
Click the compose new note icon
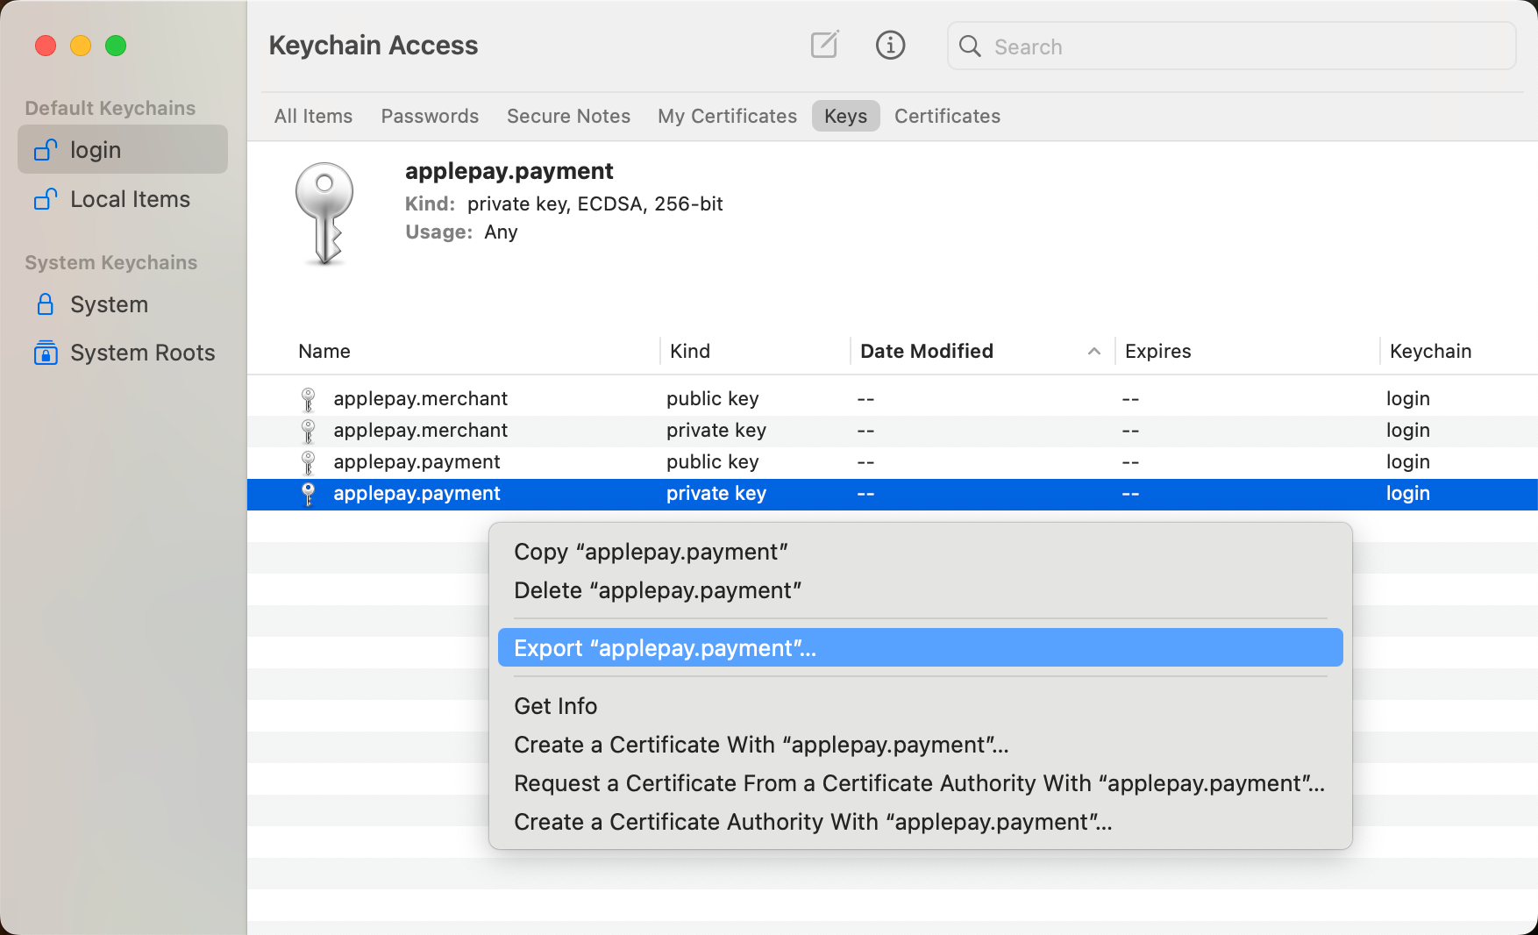click(x=824, y=45)
